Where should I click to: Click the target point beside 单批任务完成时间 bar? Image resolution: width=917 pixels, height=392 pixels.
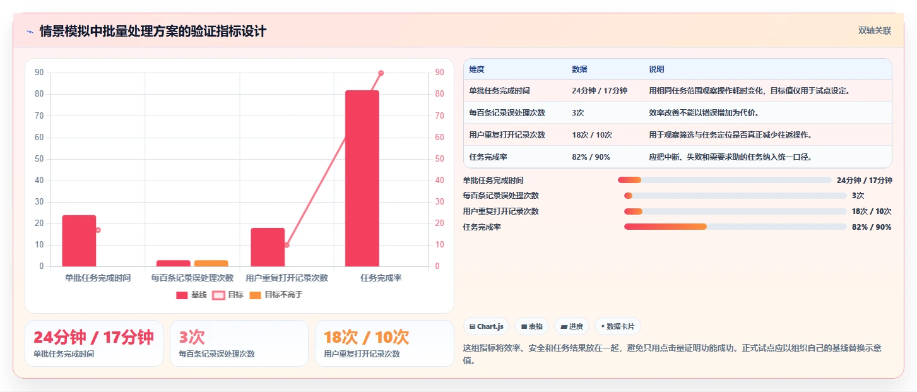pos(98,230)
